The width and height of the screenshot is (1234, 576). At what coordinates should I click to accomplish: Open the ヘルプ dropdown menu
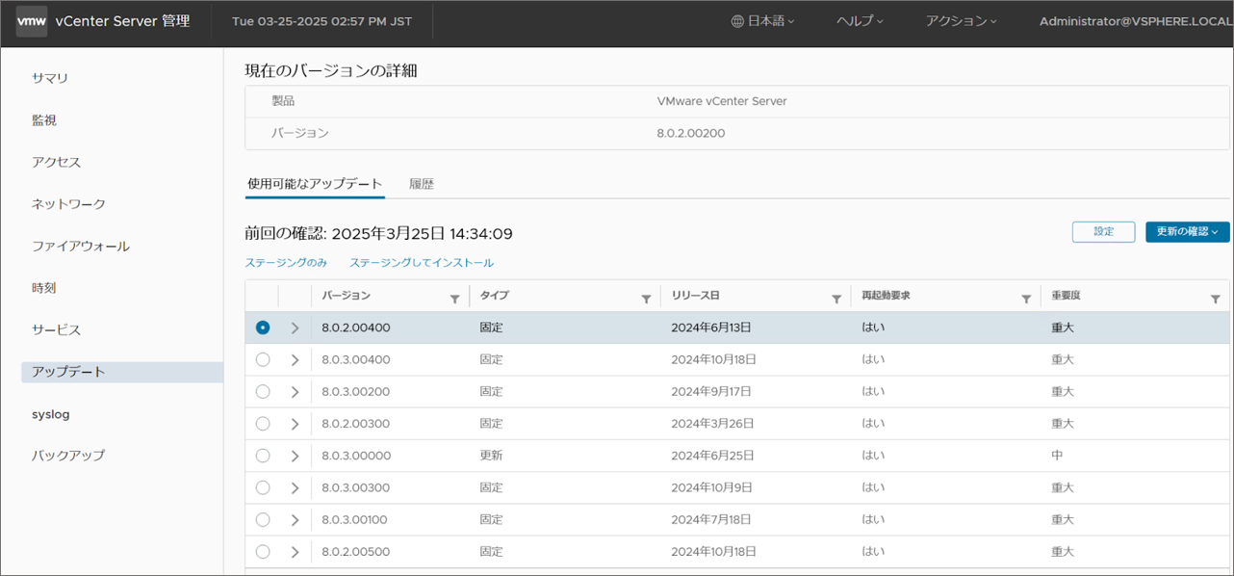860,21
